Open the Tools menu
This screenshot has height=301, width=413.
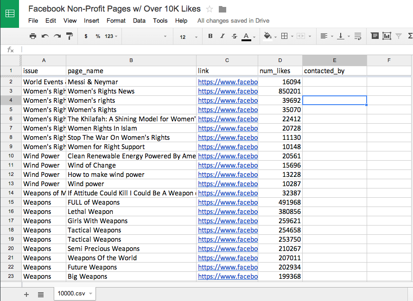[x=160, y=20]
